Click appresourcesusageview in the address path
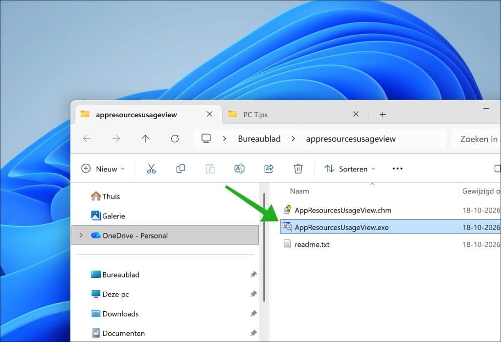This screenshot has height=342, width=501. (x=351, y=139)
